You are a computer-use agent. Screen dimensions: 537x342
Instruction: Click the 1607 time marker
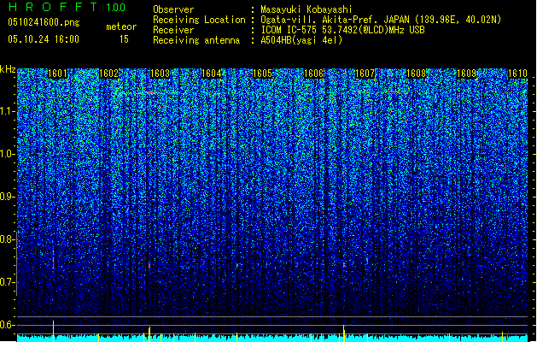pyautogui.click(x=365, y=74)
